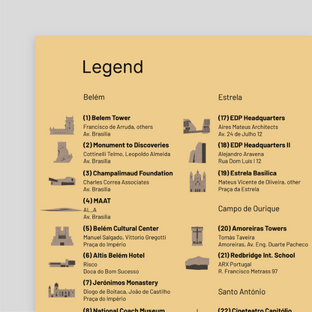Select the Champalimaud Foundation building icon
Viewport: 312px width, 312px height.
point(62,181)
